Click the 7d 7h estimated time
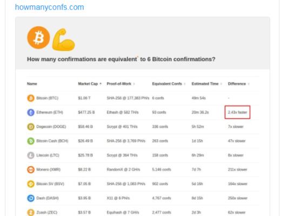 pyautogui.click(x=196, y=170)
